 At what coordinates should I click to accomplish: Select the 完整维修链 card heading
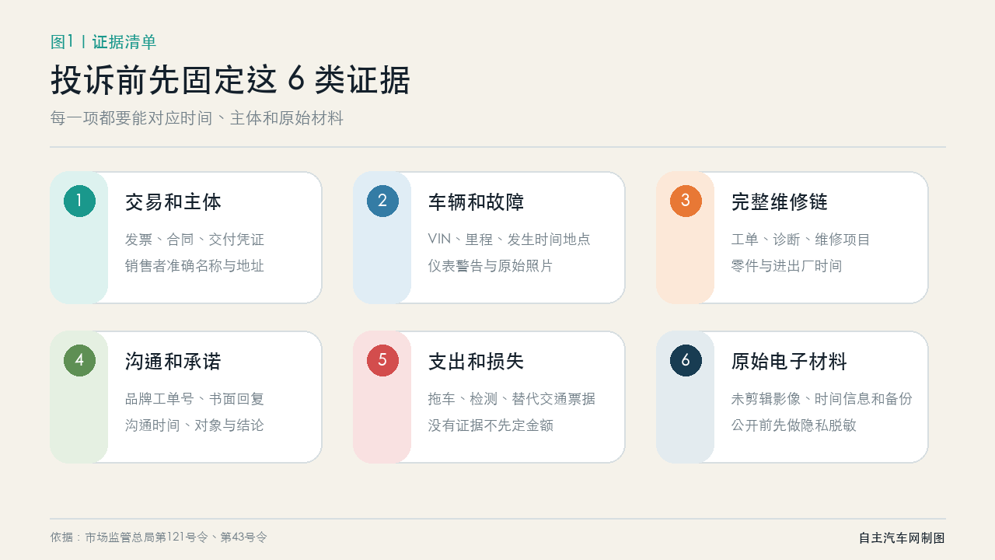(780, 202)
